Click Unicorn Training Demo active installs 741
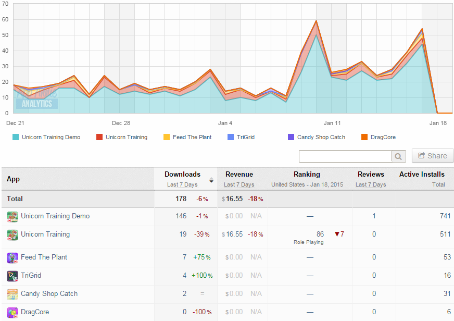 445,216
